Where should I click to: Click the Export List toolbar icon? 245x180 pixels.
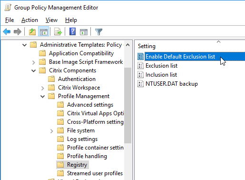58,31
